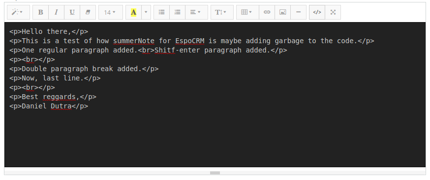The image size is (430, 180).
Task: Click the text 'One regular paragraph added.'
Action: 80,51
